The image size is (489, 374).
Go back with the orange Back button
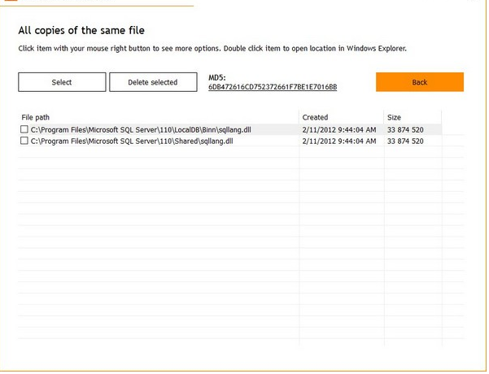pyautogui.click(x=420, y=82)
